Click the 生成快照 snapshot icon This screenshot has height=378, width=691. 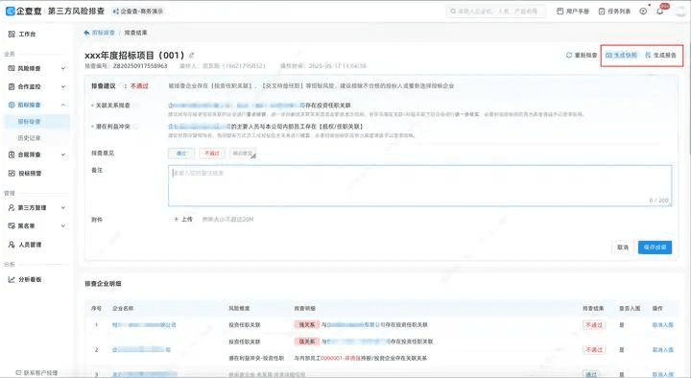tap(609, 55)
